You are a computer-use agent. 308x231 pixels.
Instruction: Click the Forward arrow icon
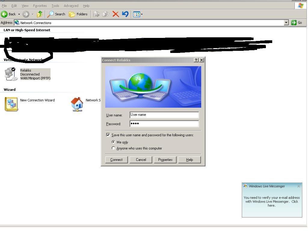(x=26, y=14)
